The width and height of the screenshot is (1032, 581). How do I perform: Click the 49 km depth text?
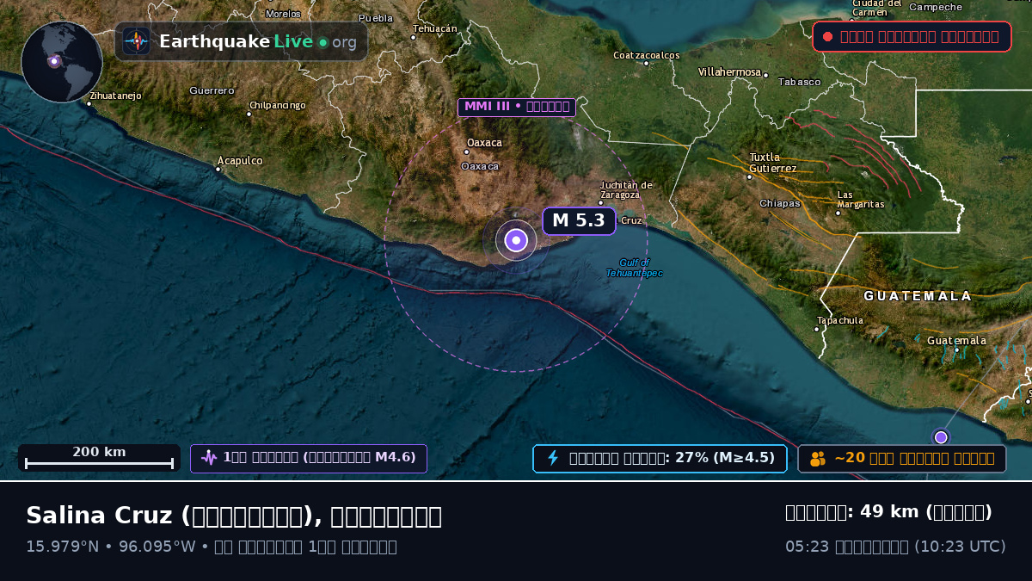[x=888, y=512]
